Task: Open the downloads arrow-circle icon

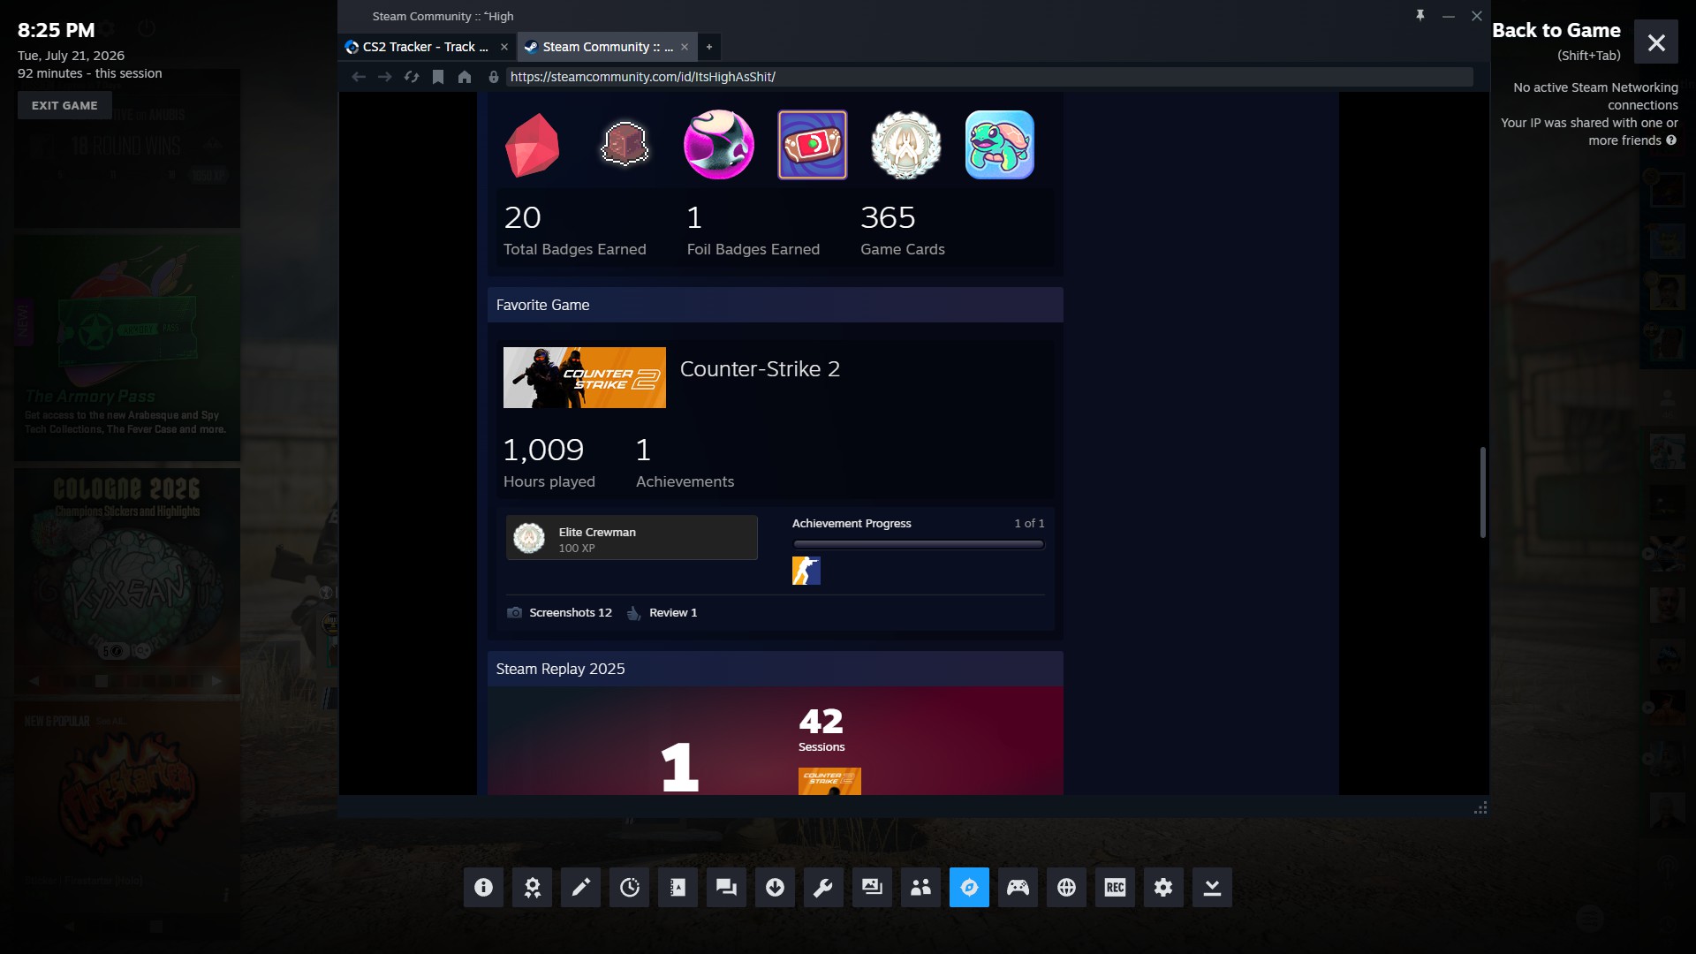Action: click(x=775, y=887)
